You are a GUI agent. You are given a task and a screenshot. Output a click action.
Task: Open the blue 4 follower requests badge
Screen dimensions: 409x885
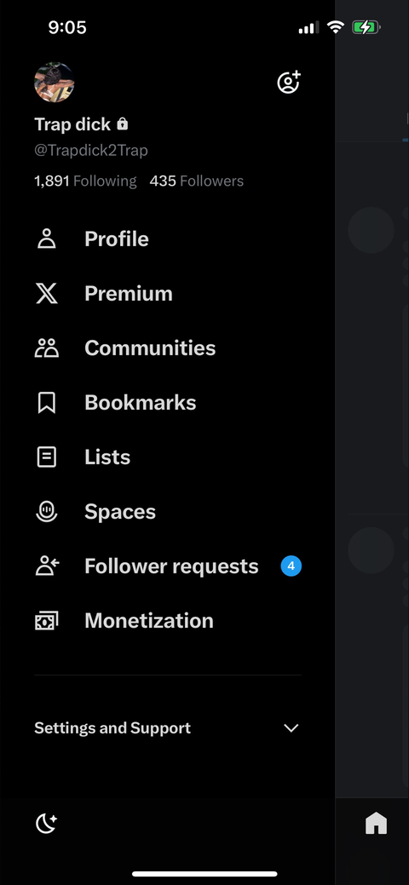[291, 566]
